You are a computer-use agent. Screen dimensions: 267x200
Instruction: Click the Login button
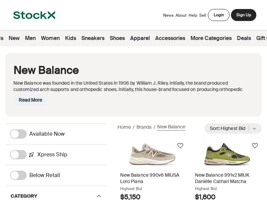pyautogui.click(x=219, y=15)
